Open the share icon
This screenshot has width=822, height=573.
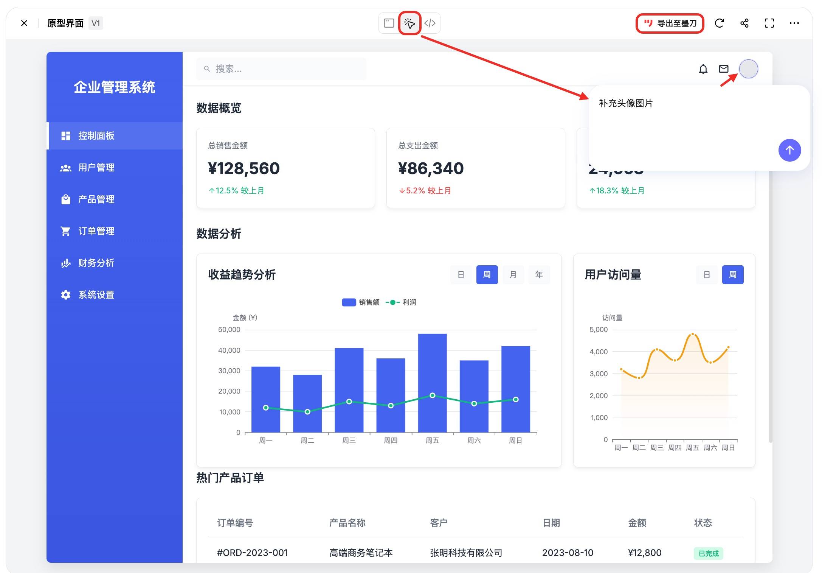744,23
